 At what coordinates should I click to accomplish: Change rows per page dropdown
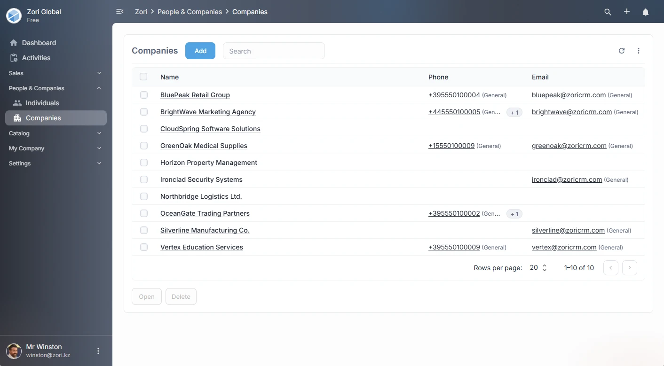[x=538, y=268]
